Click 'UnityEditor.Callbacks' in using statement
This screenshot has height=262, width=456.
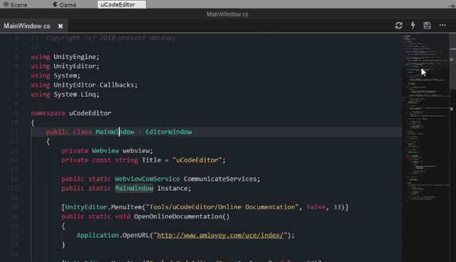[93, 85]
